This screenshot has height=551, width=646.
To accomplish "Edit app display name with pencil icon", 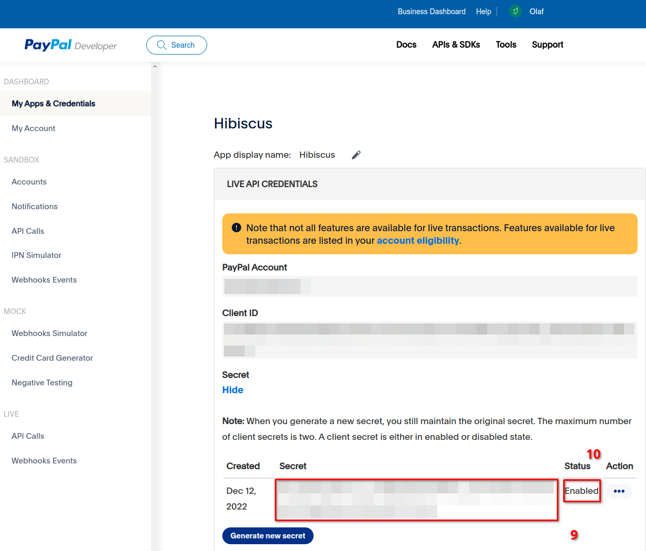I will point(356,155).
